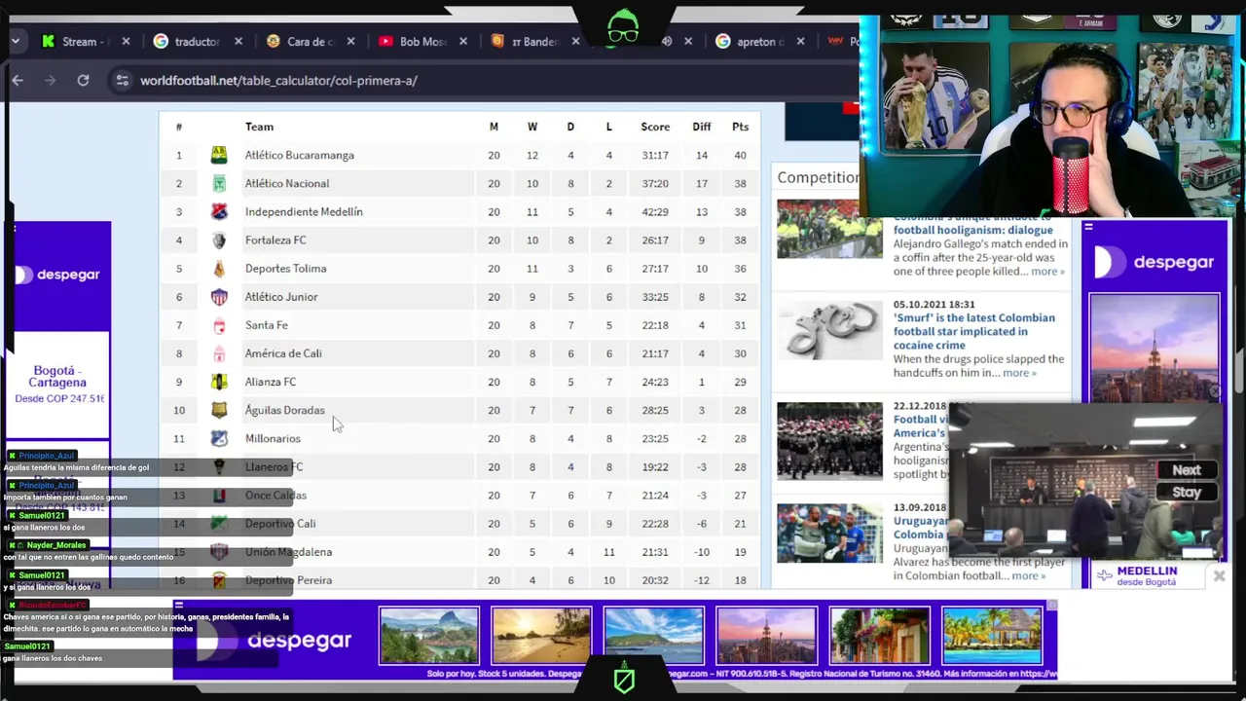The width and height of the screenshot is (1246, 701).
Task: Close the apreton tab
Action: tap(800, 42)
